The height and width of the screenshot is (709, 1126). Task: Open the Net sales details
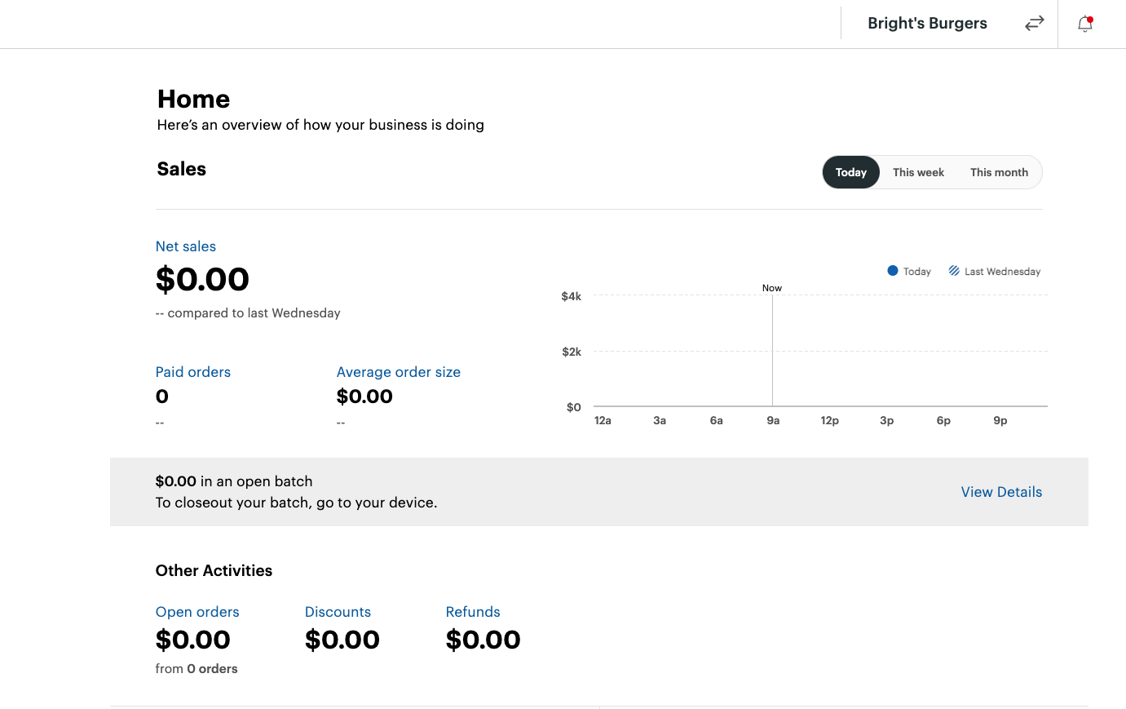[186, 246]
